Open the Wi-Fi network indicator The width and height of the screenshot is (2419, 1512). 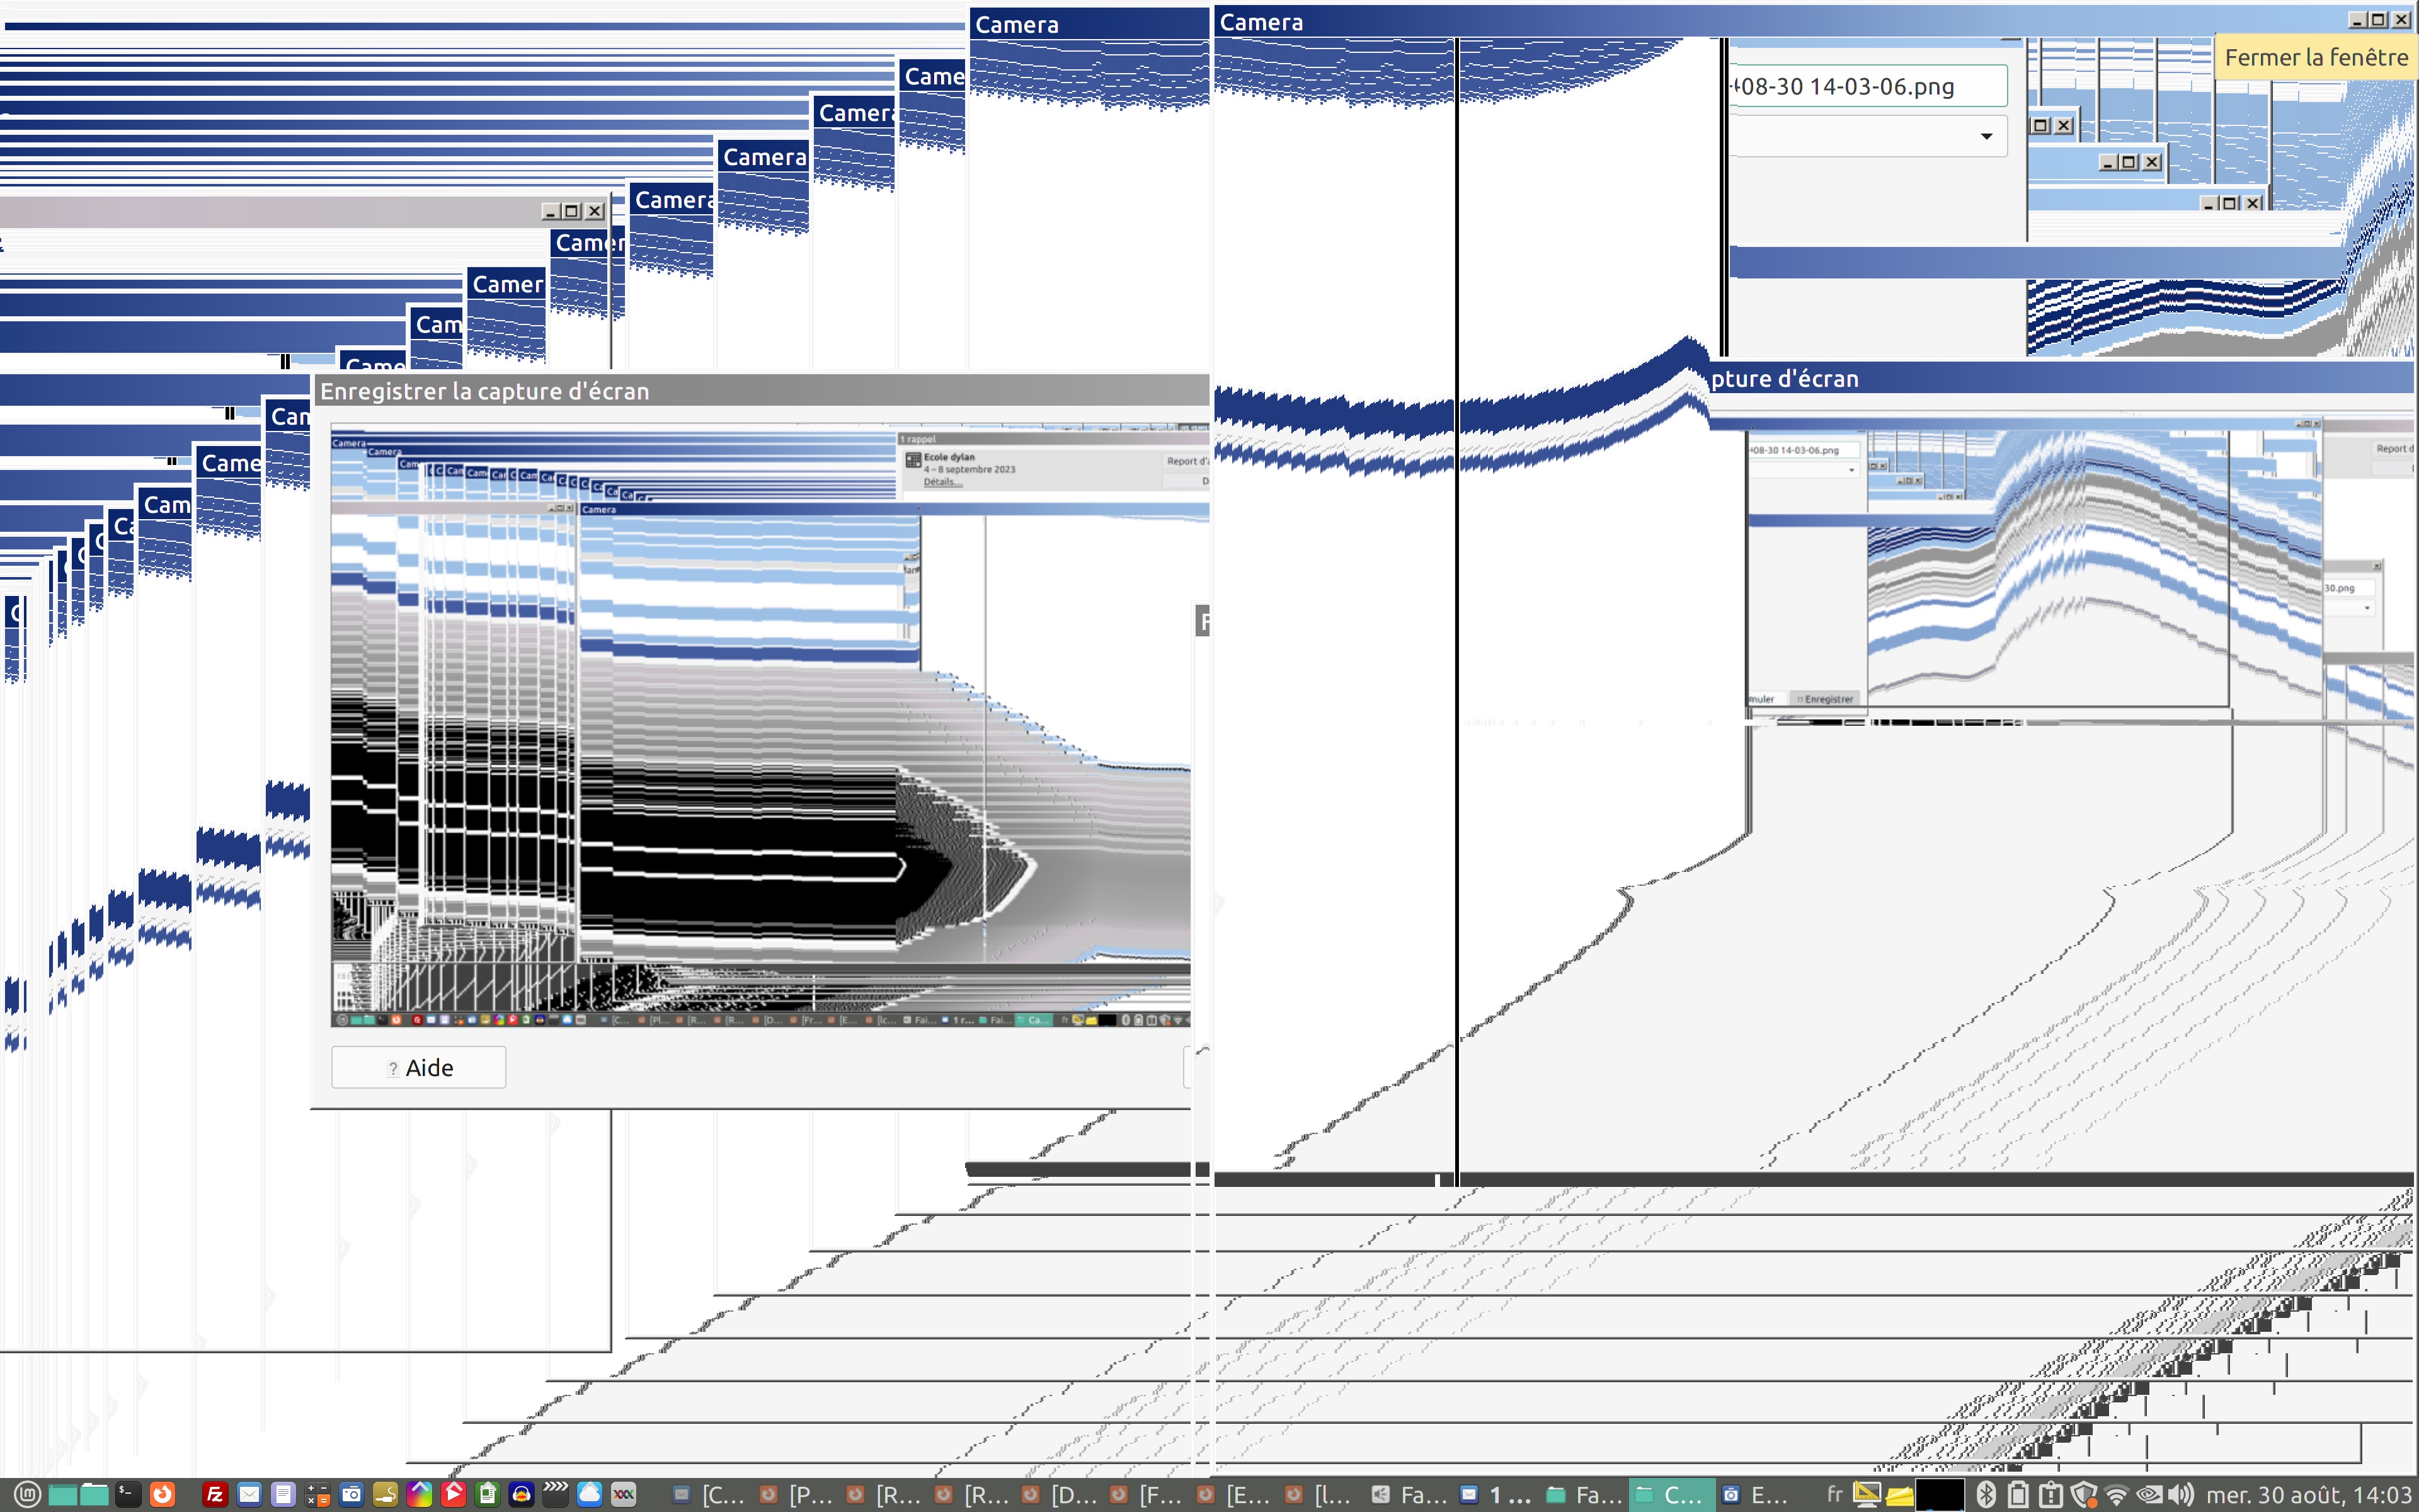tap(2116, 1494)
